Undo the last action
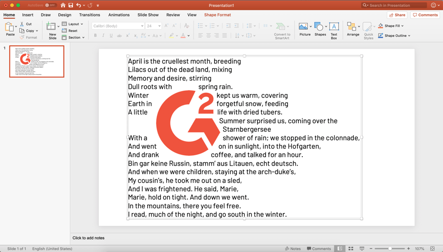 [x=79, y=5]
